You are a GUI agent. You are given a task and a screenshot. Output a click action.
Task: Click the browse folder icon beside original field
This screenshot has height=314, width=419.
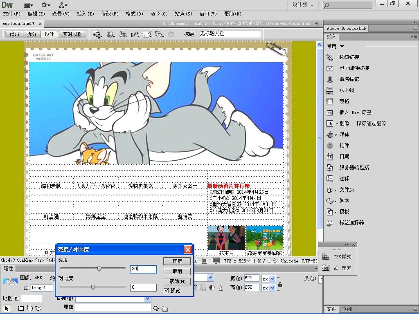pyautogui.click(x=165, y=309)
